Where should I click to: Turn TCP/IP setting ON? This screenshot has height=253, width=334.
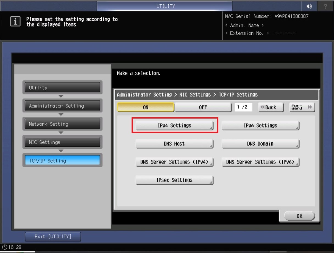[x=146, y=107]
